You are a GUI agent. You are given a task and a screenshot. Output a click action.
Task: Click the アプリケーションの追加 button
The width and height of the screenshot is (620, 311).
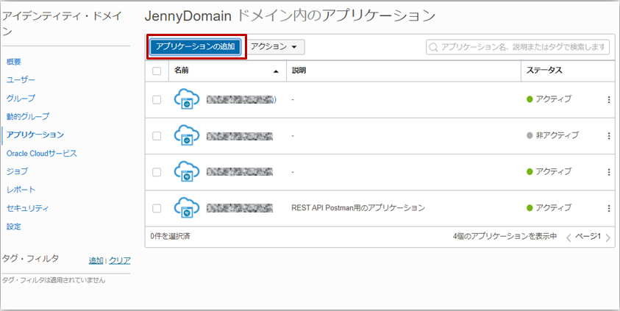196,46
